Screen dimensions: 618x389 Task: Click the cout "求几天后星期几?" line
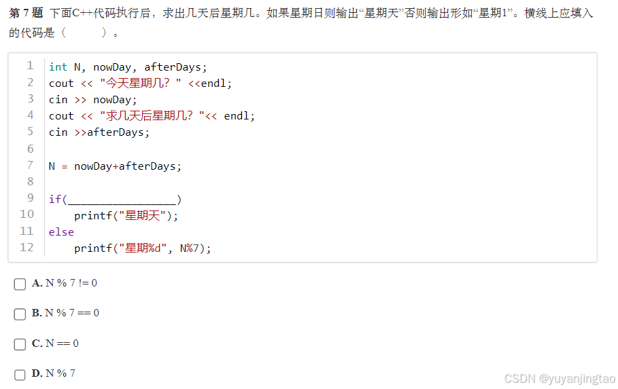click(x=152, y=116)
